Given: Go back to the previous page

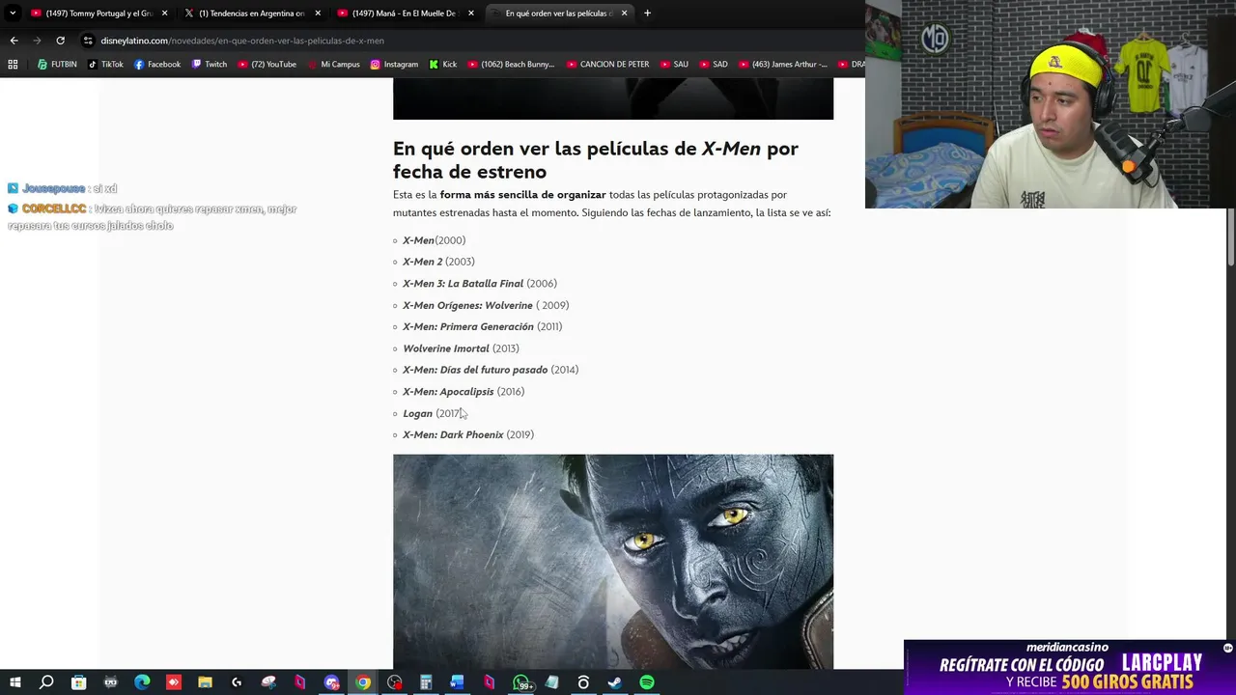Looking at the screenshot, I should 14,41.
